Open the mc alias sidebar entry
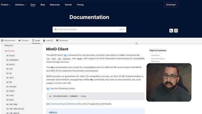The image size is (202, 114). tap(10, 56)
